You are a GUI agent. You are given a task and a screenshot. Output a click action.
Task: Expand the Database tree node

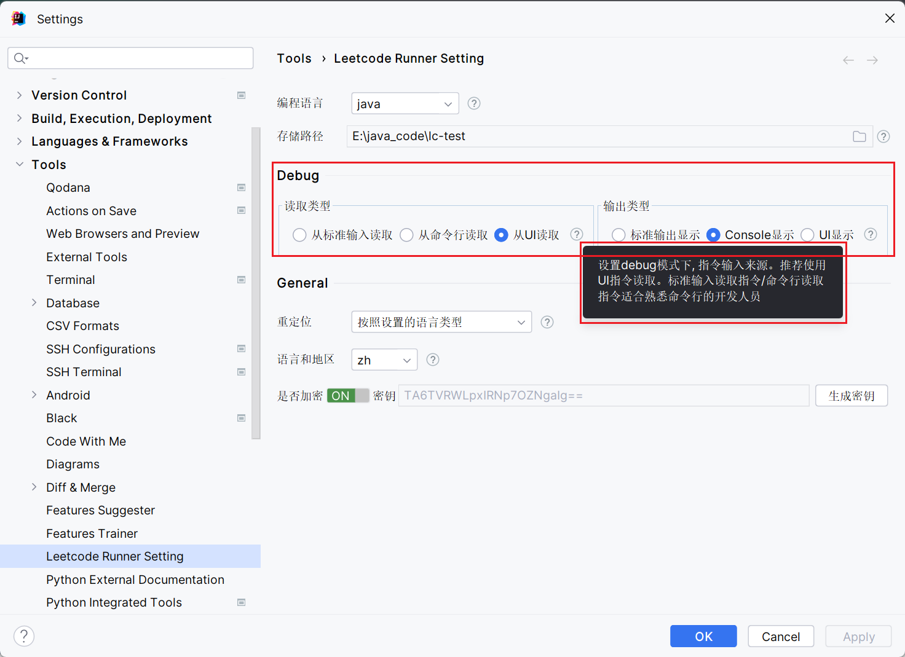click(x=34, y=302)
